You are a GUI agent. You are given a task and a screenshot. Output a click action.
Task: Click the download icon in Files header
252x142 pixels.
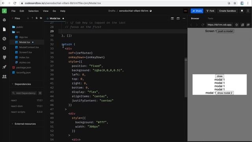coord(28,18)
